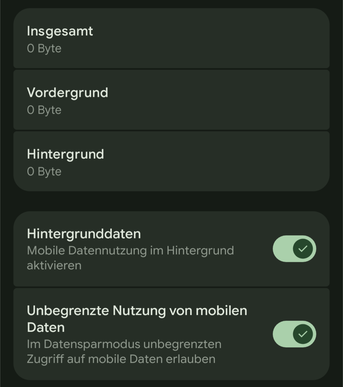The width and height of the screenshot is (343, 387).
Task: Click empty space right of Insgesamt row
Action: pos(222,39)
